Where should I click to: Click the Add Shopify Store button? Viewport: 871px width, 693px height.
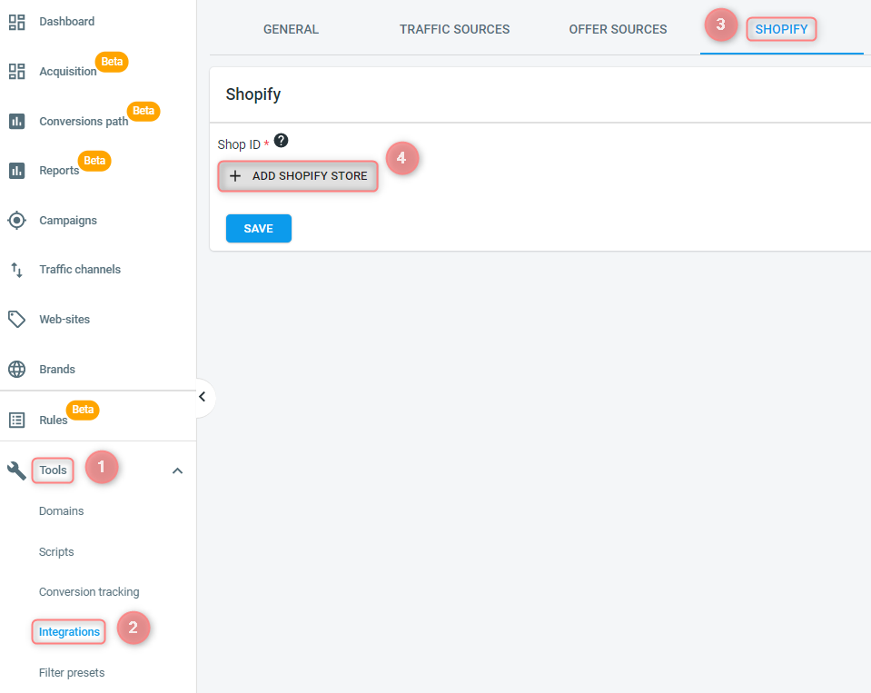click(298, 176)
